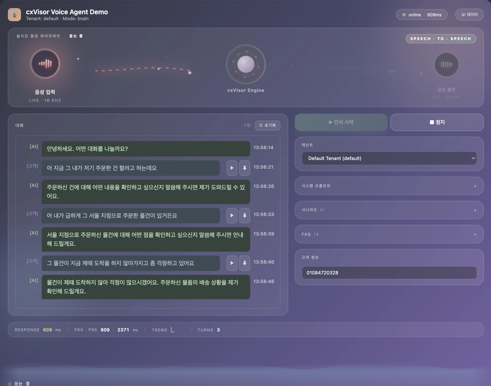This screenshot has height=386, width=491.
Task: Click the 7턴 turn count label
Action: pos(247,125)
